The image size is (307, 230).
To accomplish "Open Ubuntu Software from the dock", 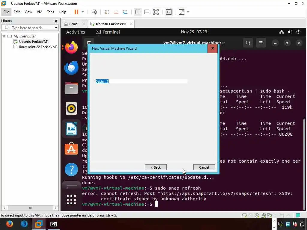I will [71, 149].
